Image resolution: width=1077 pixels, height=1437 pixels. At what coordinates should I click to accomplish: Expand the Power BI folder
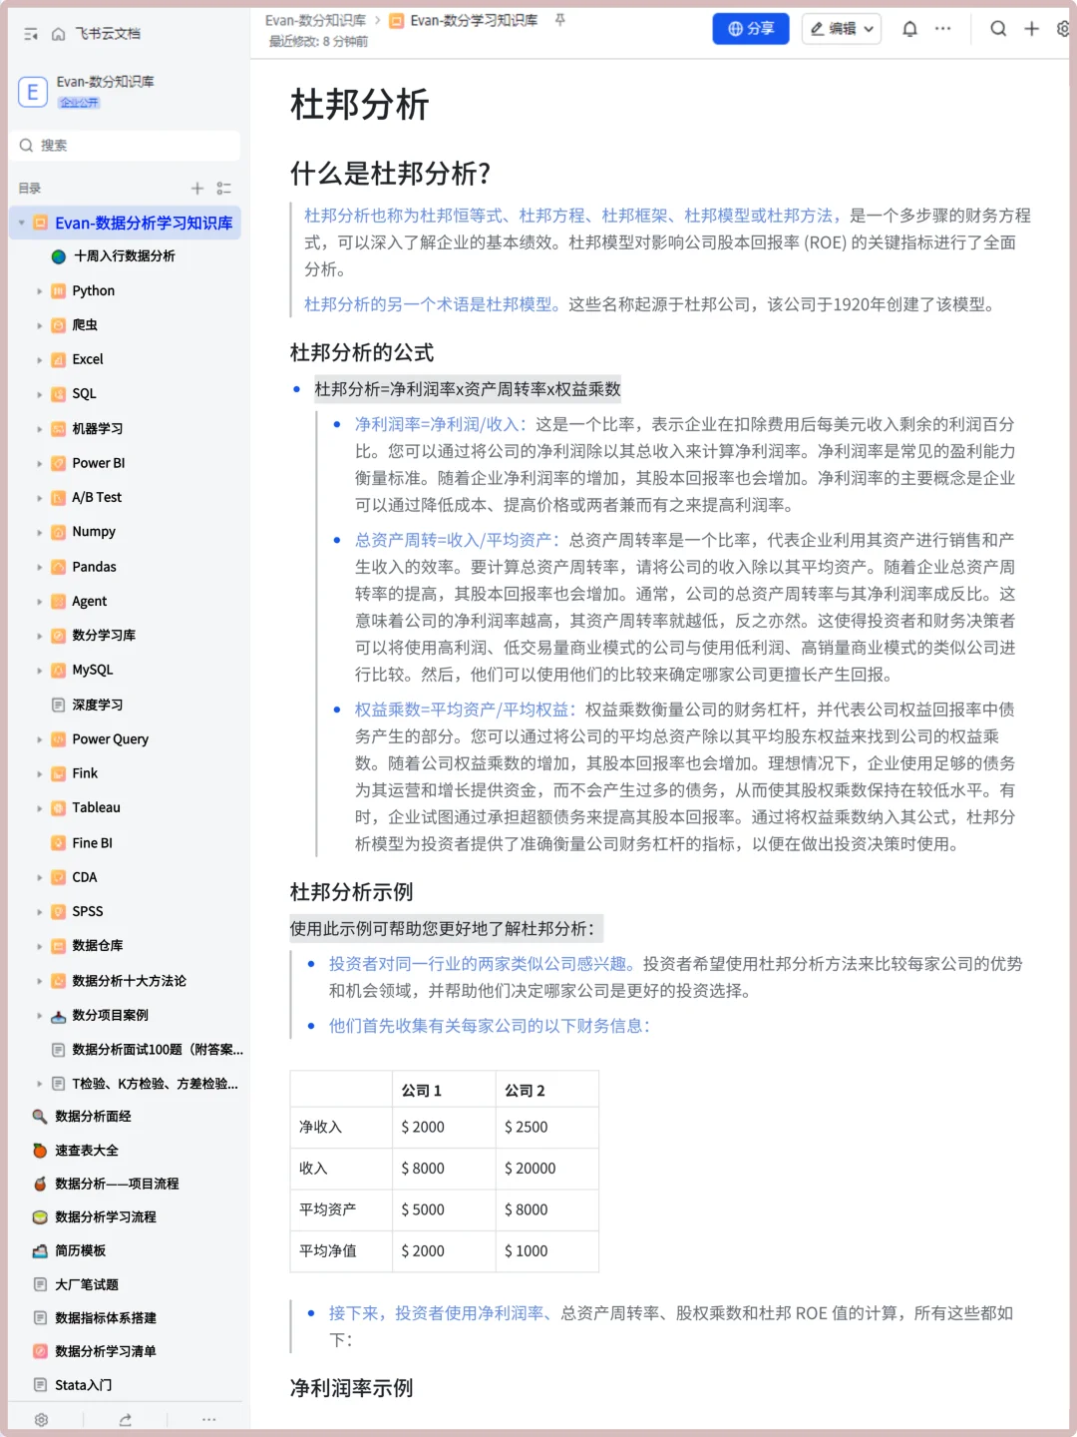40,464
